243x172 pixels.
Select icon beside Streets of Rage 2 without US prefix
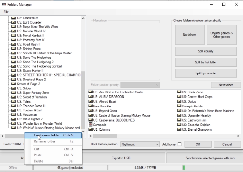click(x=14, y=84)
